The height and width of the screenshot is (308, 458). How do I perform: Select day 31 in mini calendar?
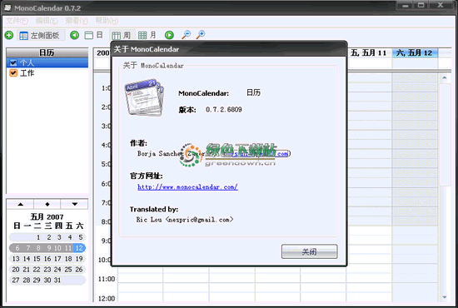point(57,281)
